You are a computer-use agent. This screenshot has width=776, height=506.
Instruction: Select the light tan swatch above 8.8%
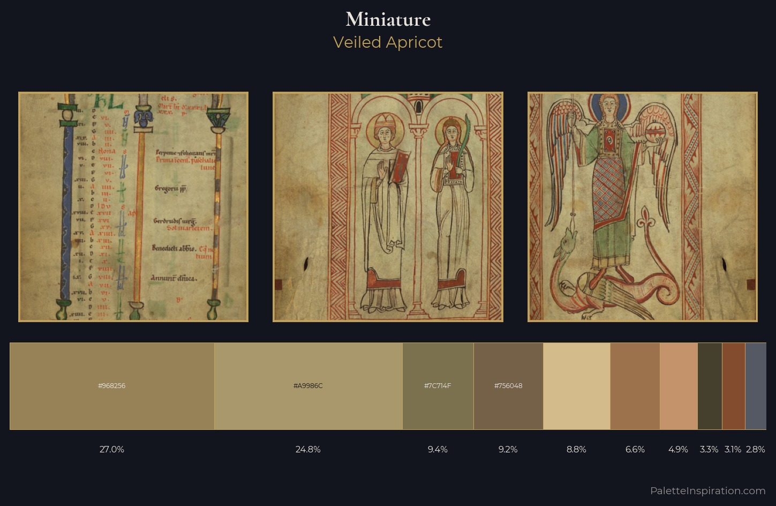pyautogui.click(x=576, y=386)
